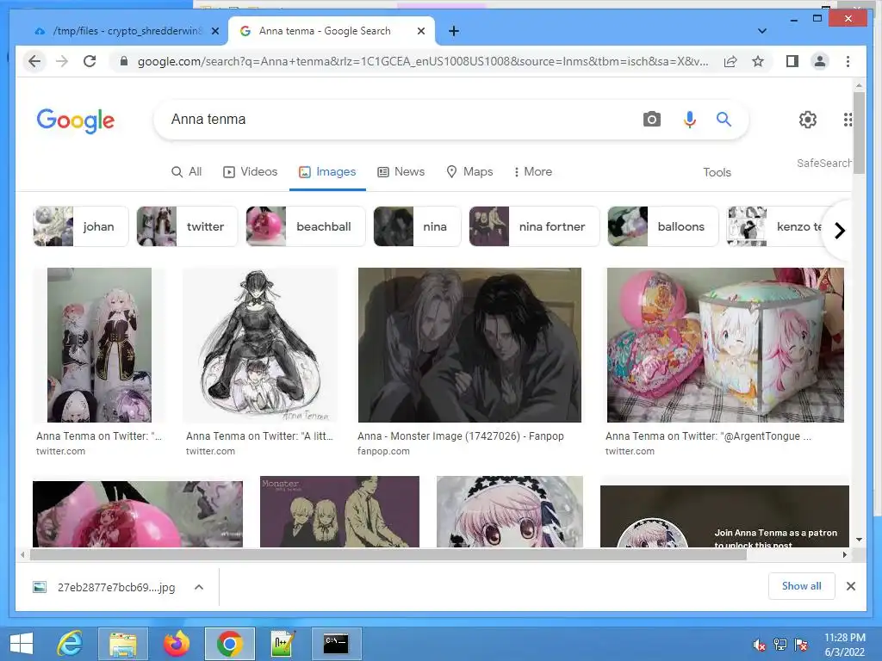
Task: Filter images by the balloons chip
Action: tap(662, 226)
